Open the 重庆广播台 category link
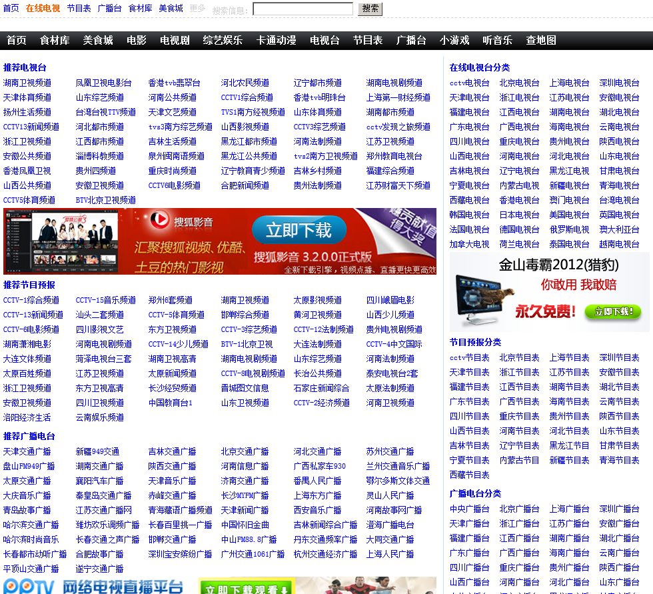The image size is (653, 594). pyautogui.click(x=519, y=567)
